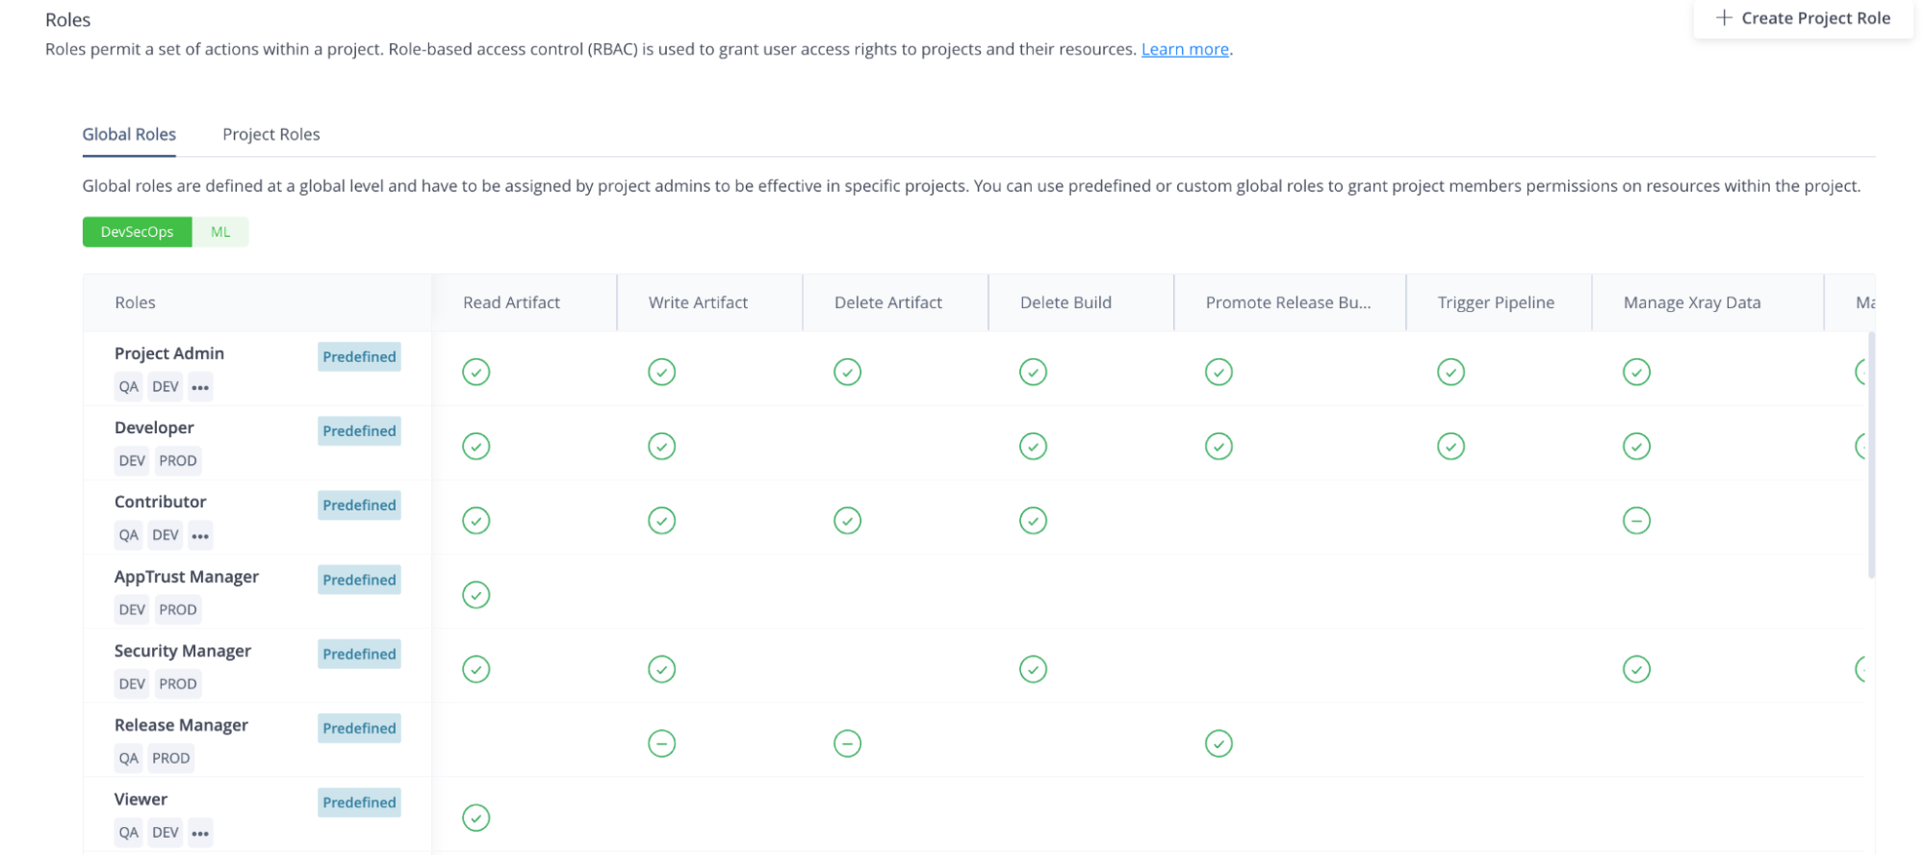Switch to the ML toggle option
Viewport: 1924px width, 856px height.
(220, 232)
